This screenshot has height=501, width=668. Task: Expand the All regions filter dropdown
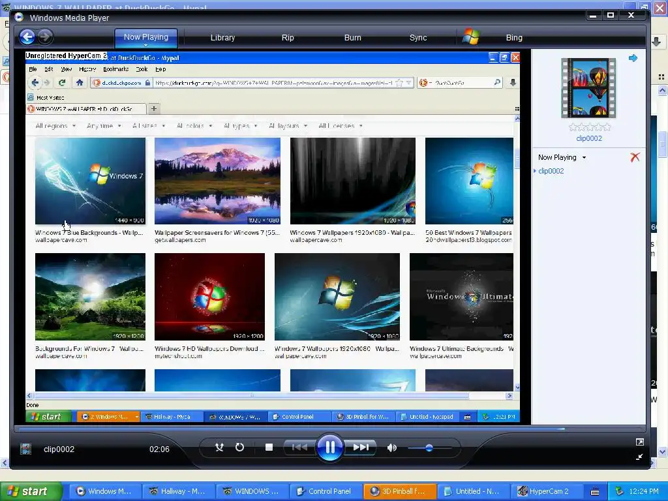pyautogui.click(x=55, y=126)
